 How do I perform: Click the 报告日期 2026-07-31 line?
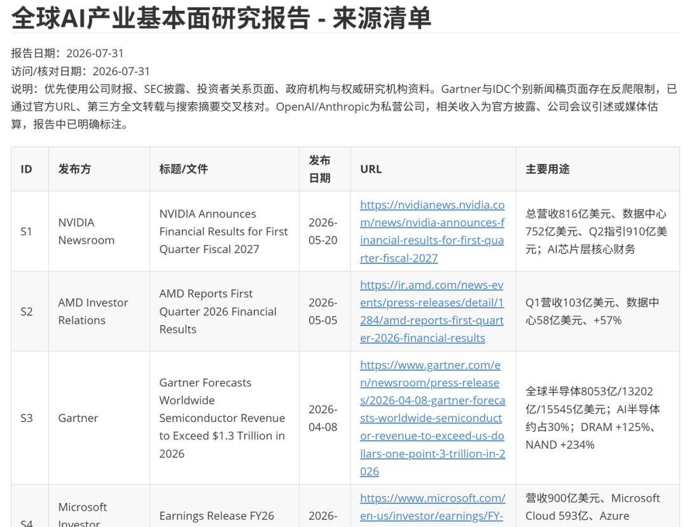(x=67, y=53)
